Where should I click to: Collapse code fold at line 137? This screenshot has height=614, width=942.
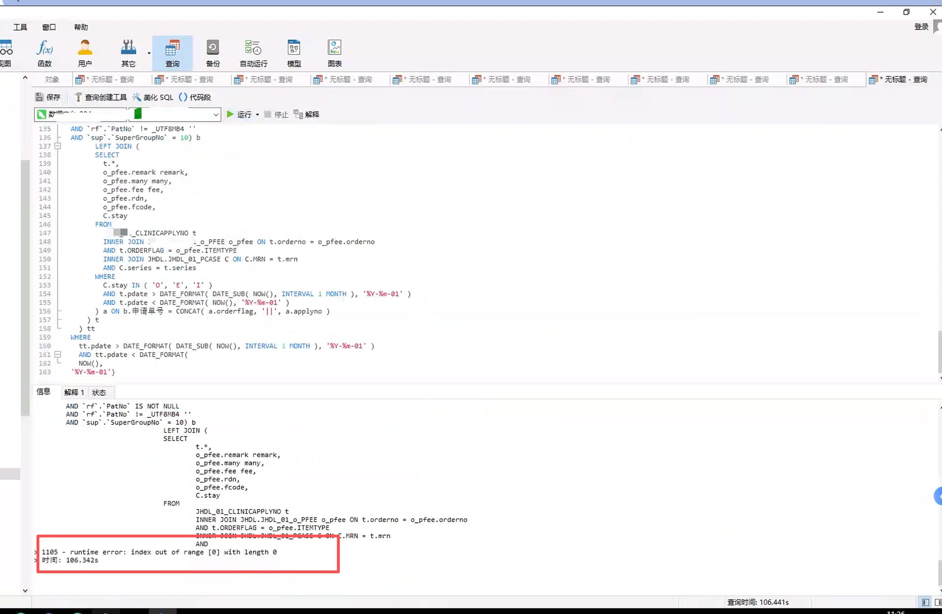tap(58, 146)
